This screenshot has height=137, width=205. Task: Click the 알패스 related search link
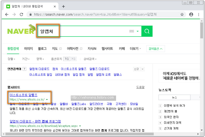118,75
